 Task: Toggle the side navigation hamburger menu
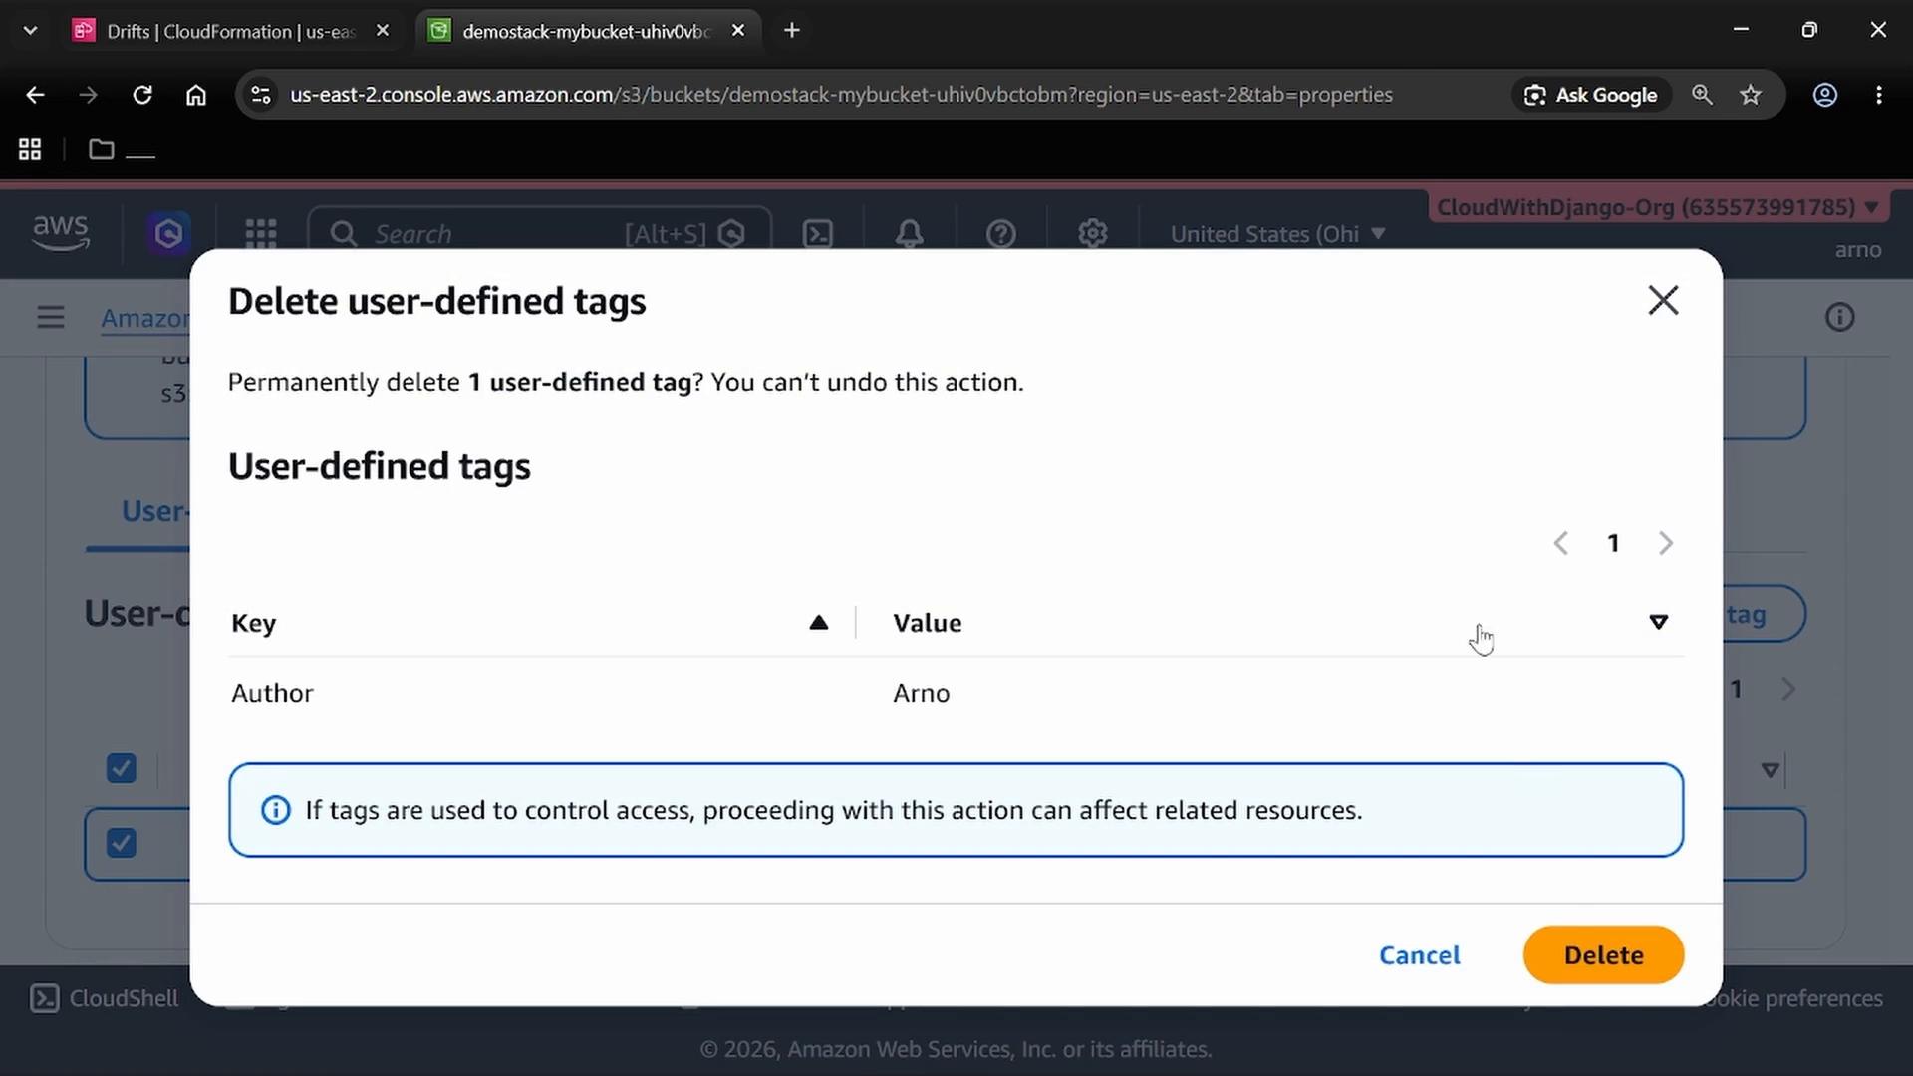[51, 318]
